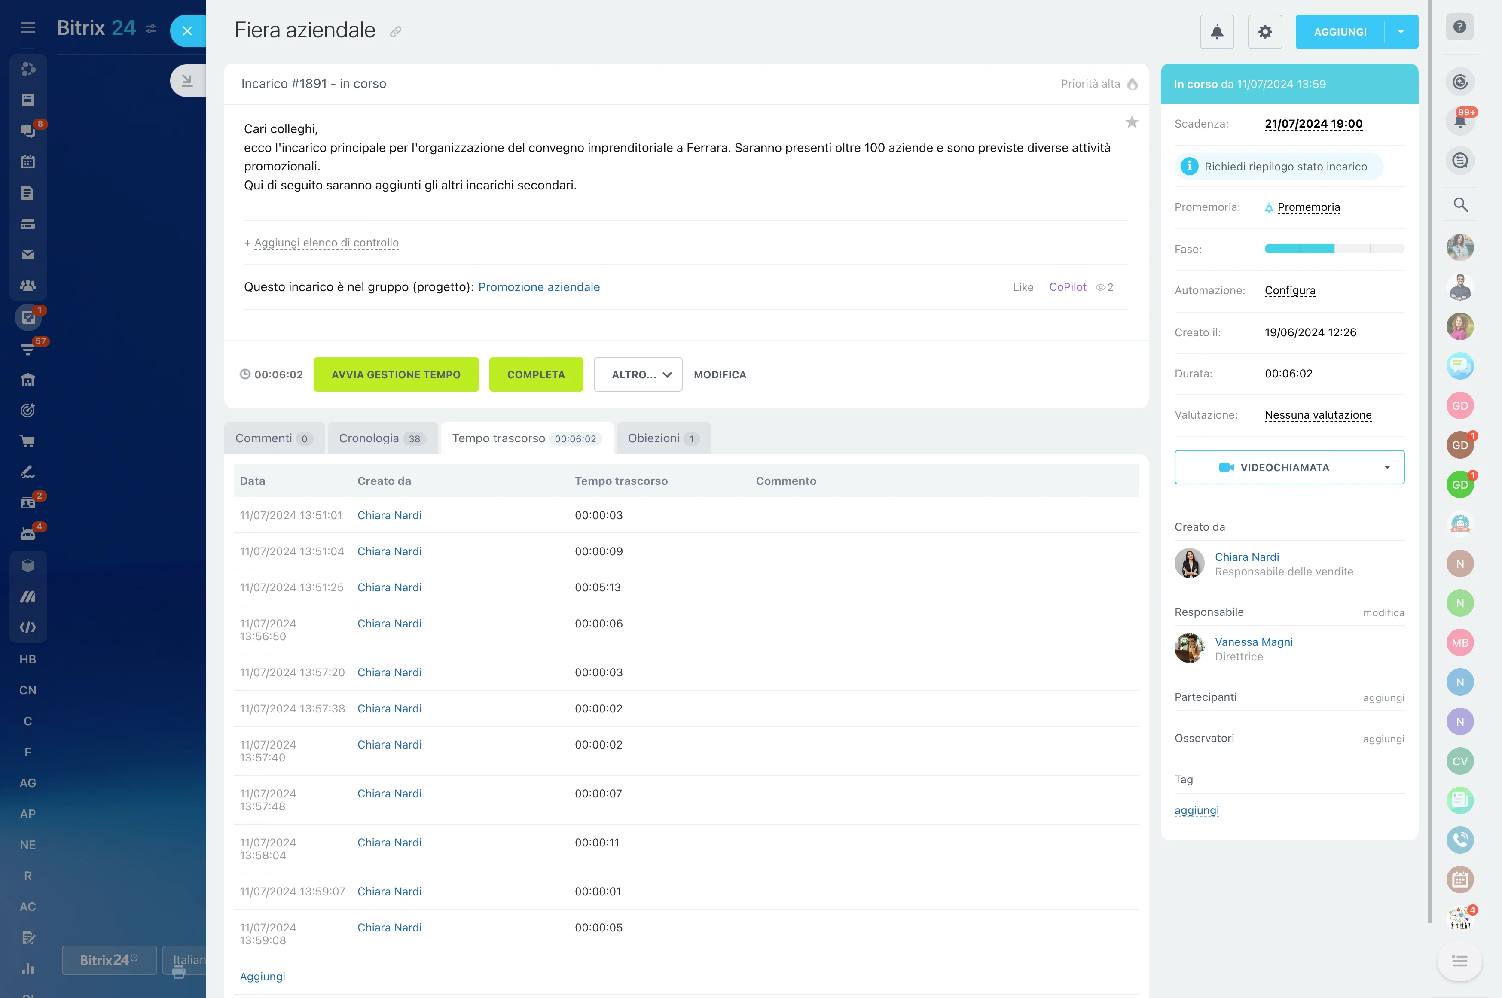Add a tag to the task
This screenshot has width=1502, height=998.
pyautogui.click(x=1197, y=810)
